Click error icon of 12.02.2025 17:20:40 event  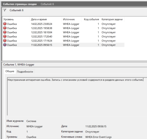(x=5, y=36)
